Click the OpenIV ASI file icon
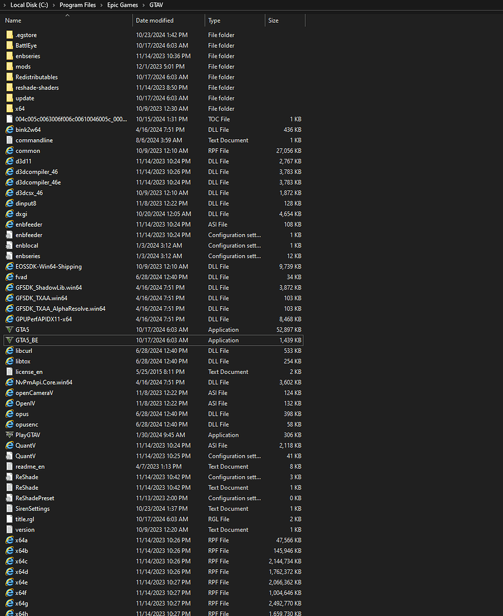The image size is (503, 616). pos(9,403)
